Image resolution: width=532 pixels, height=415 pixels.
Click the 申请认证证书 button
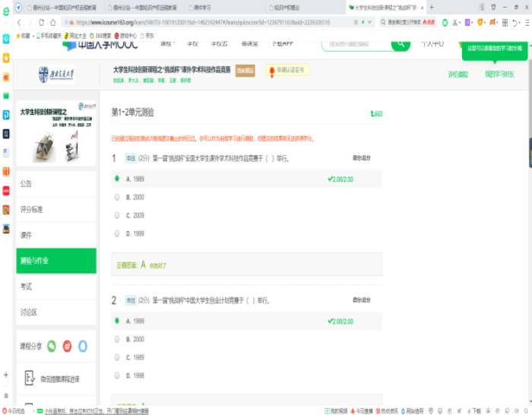[x=287, y=71]
